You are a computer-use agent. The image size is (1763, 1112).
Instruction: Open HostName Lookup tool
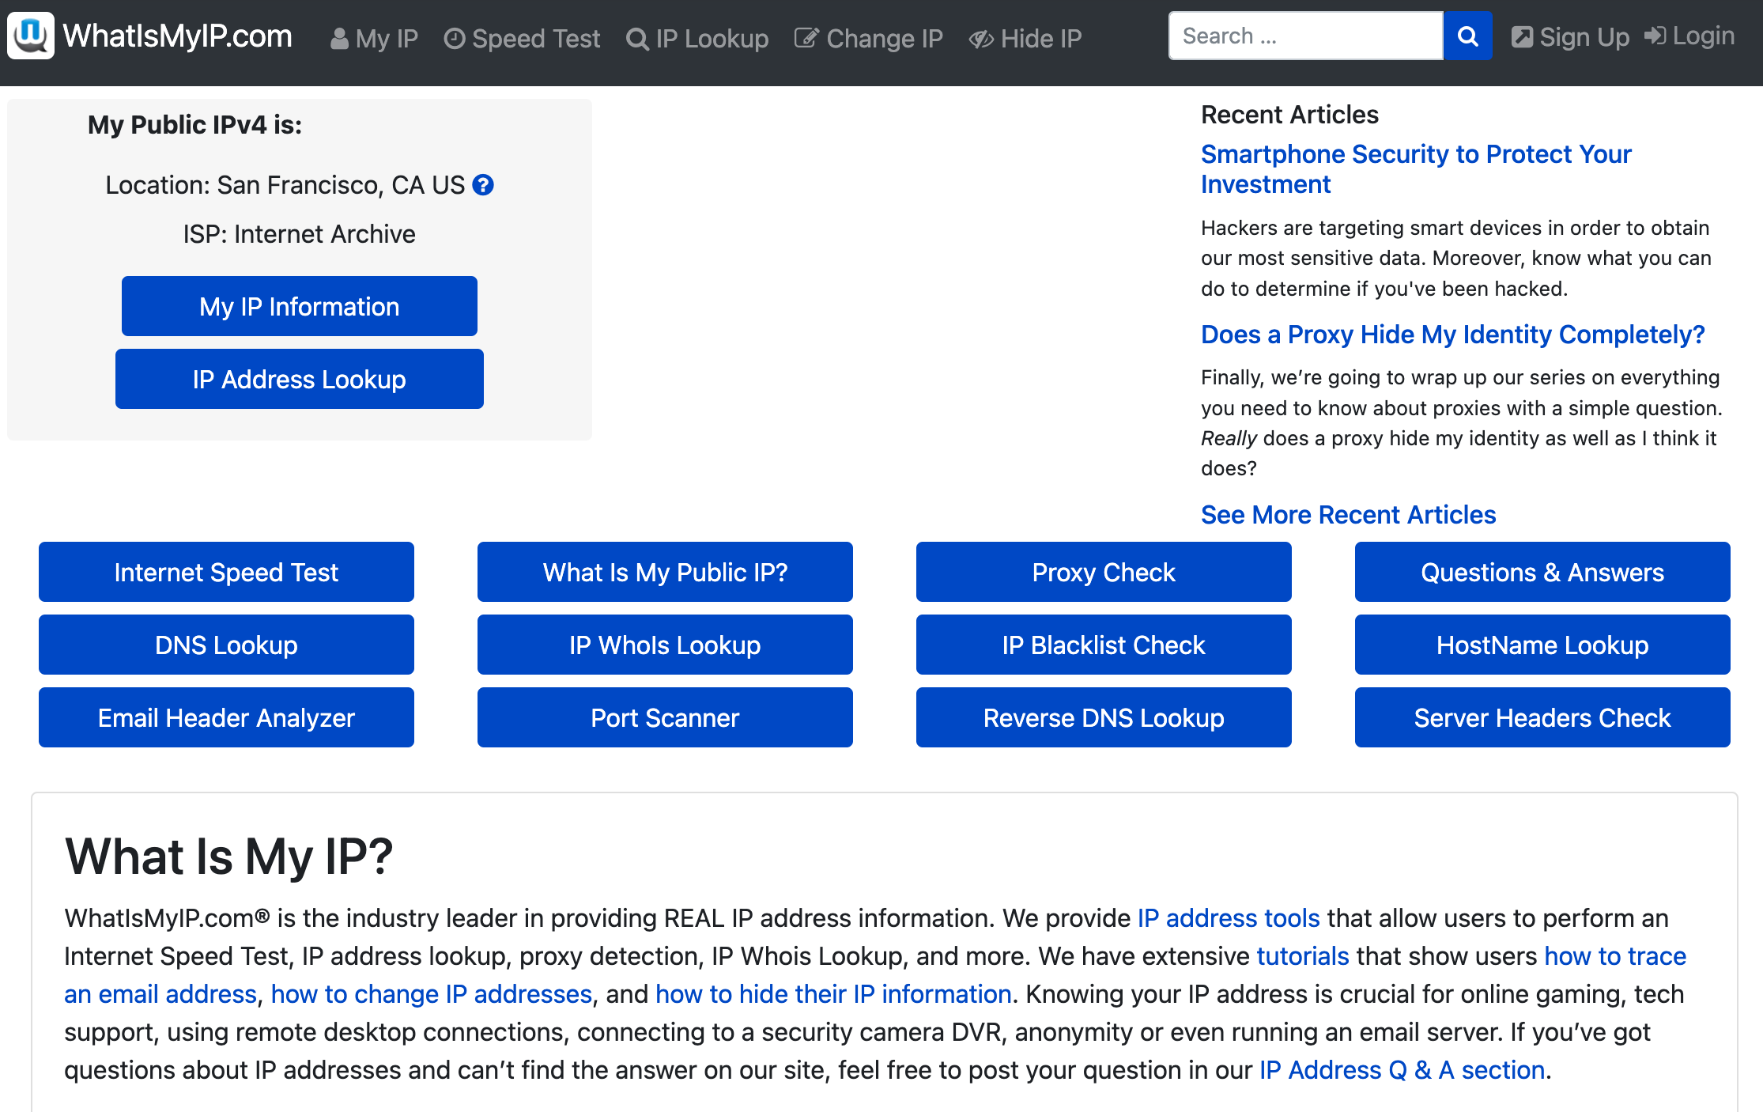pyautogui.click(x=1542, y=645)
